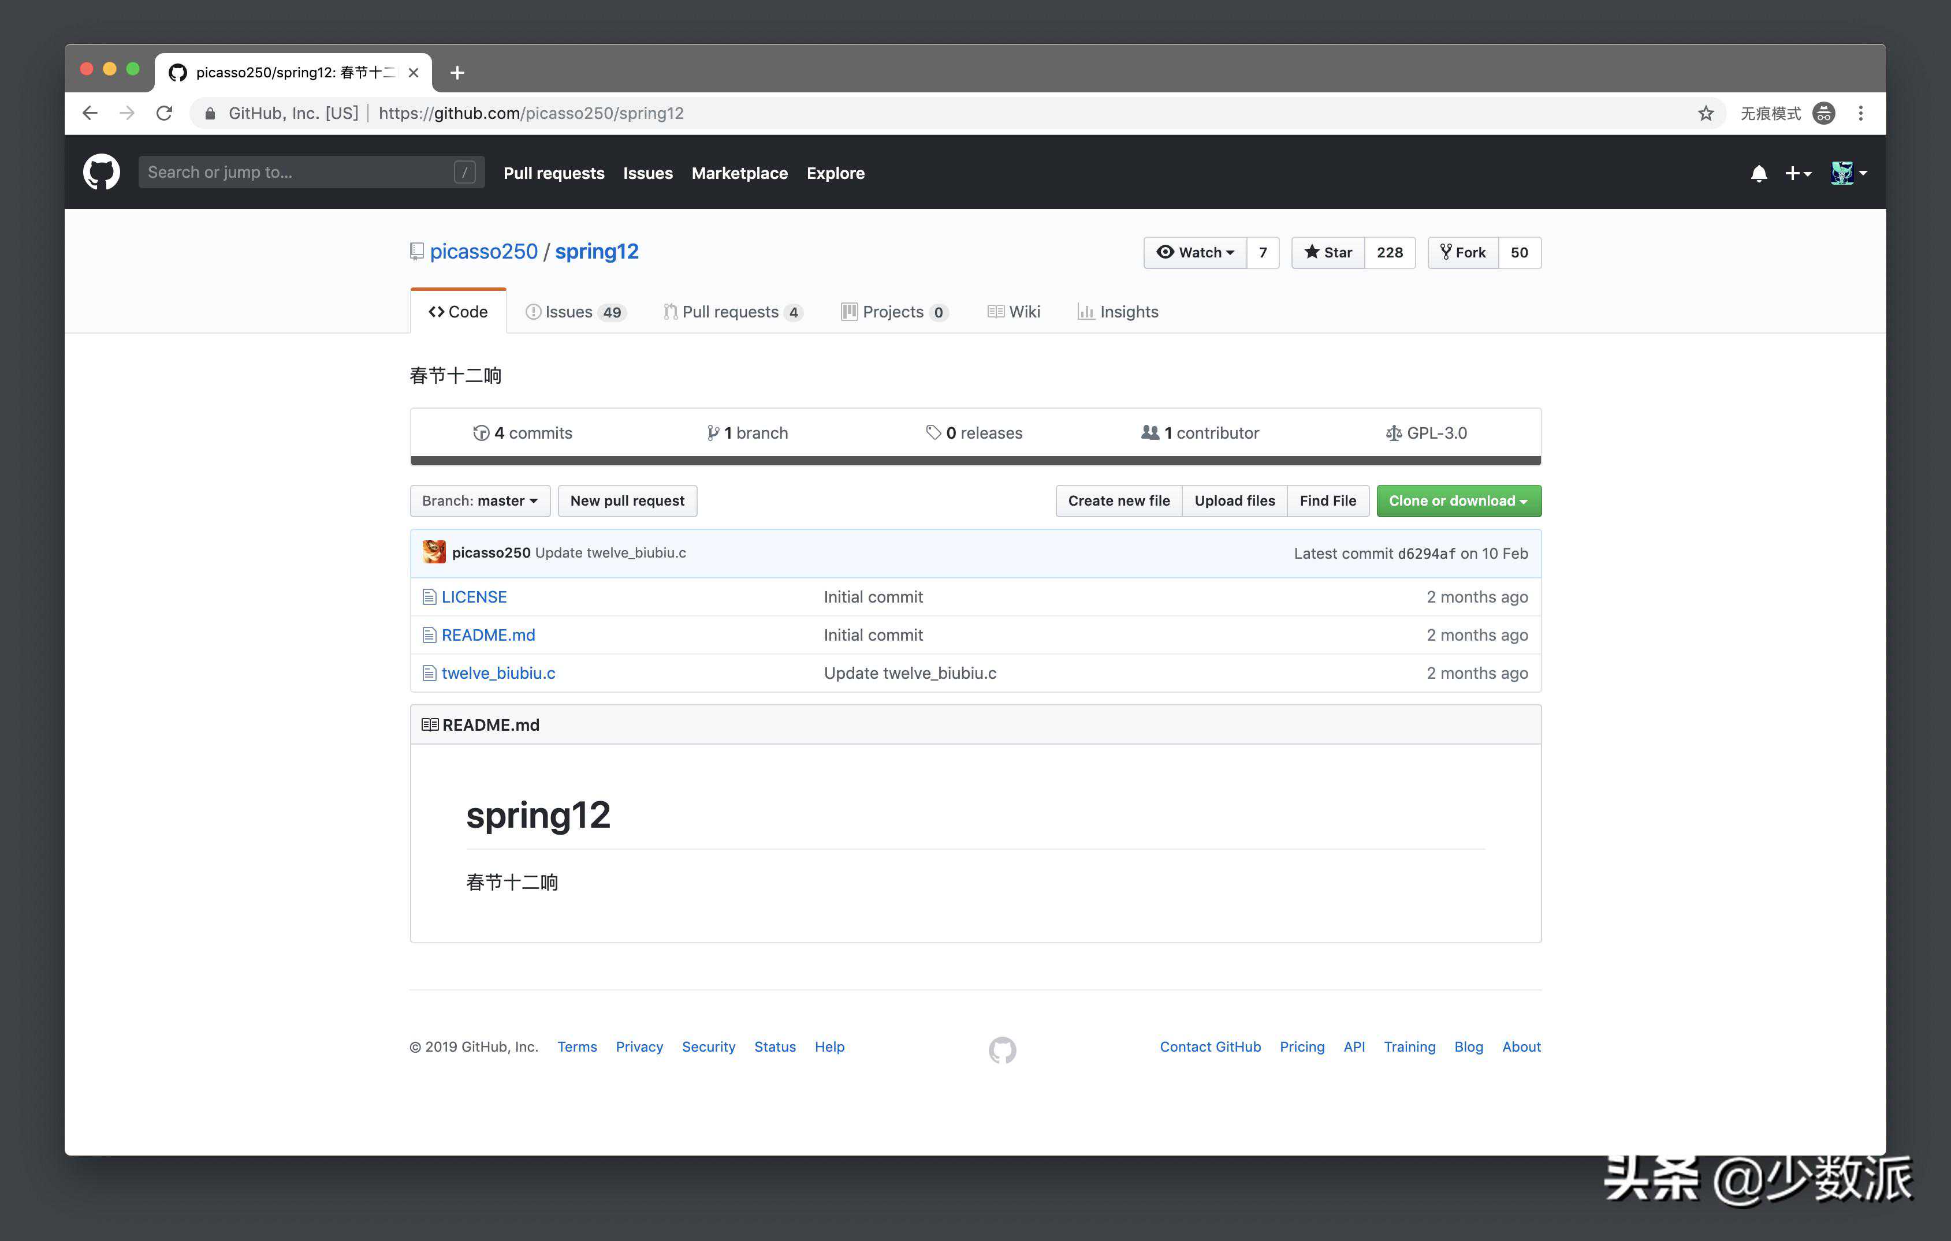Open the Insights tab

(1117, 312)
